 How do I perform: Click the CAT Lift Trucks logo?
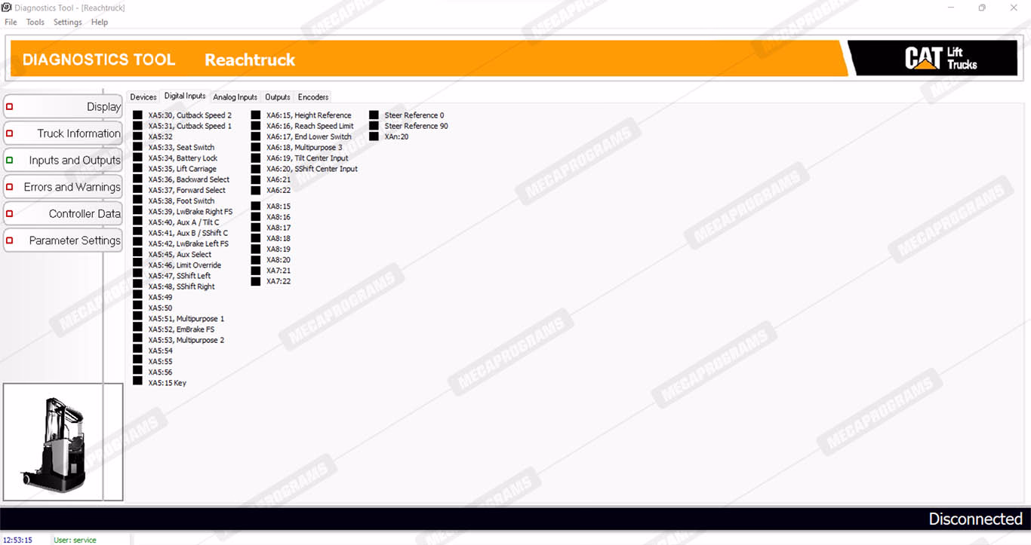pos(940,59)
